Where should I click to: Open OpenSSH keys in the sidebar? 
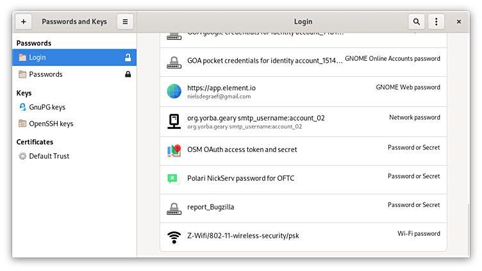(74, 124)
